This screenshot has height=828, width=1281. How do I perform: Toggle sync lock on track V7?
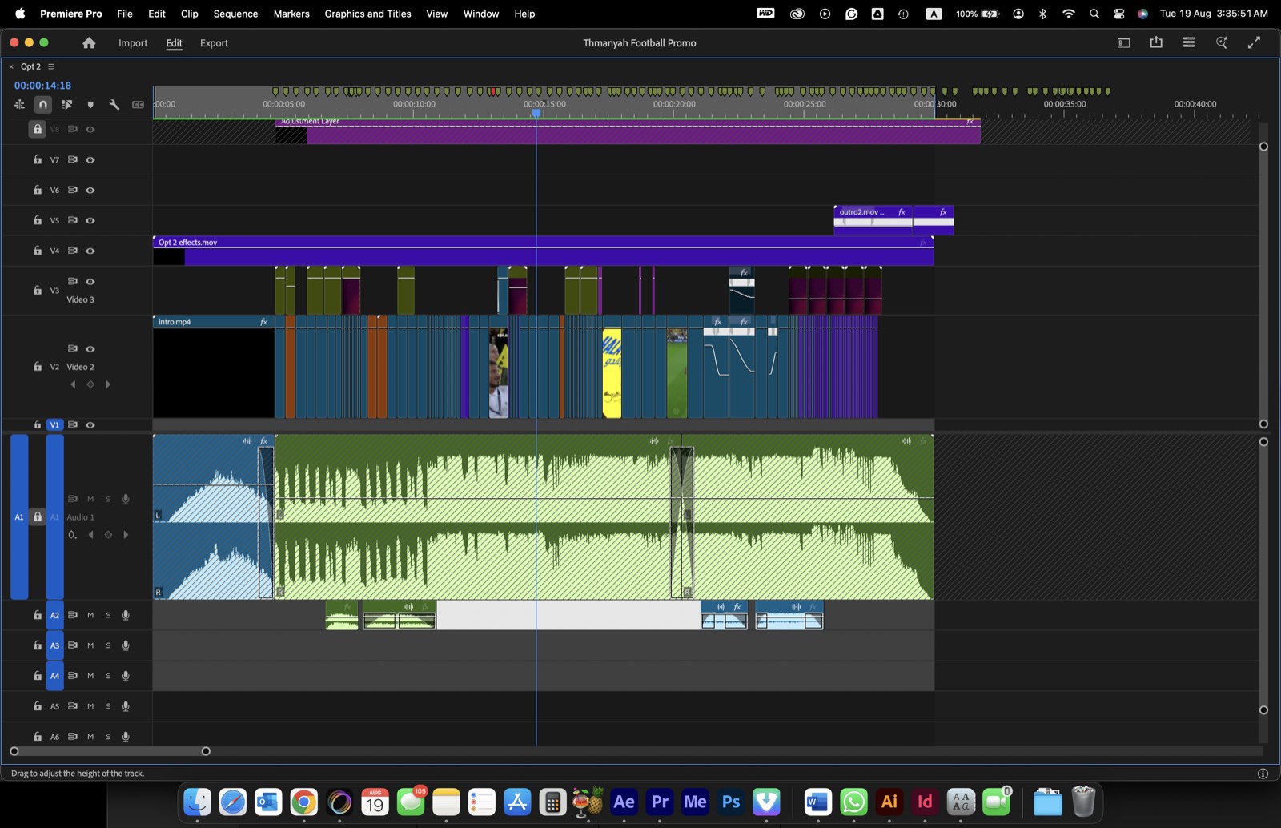(73, 159)
